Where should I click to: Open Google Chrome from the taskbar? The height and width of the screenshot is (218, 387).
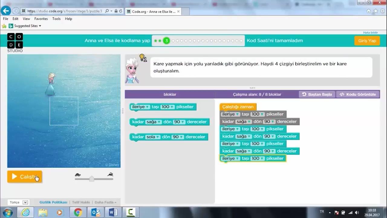tap(78, 213)
